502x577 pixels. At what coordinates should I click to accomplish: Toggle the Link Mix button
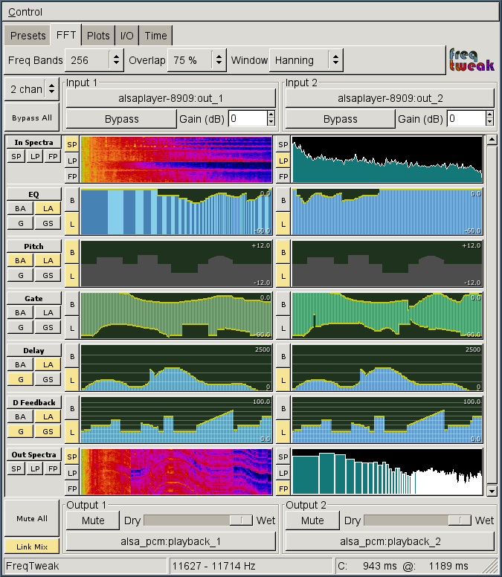pos(30,547)
